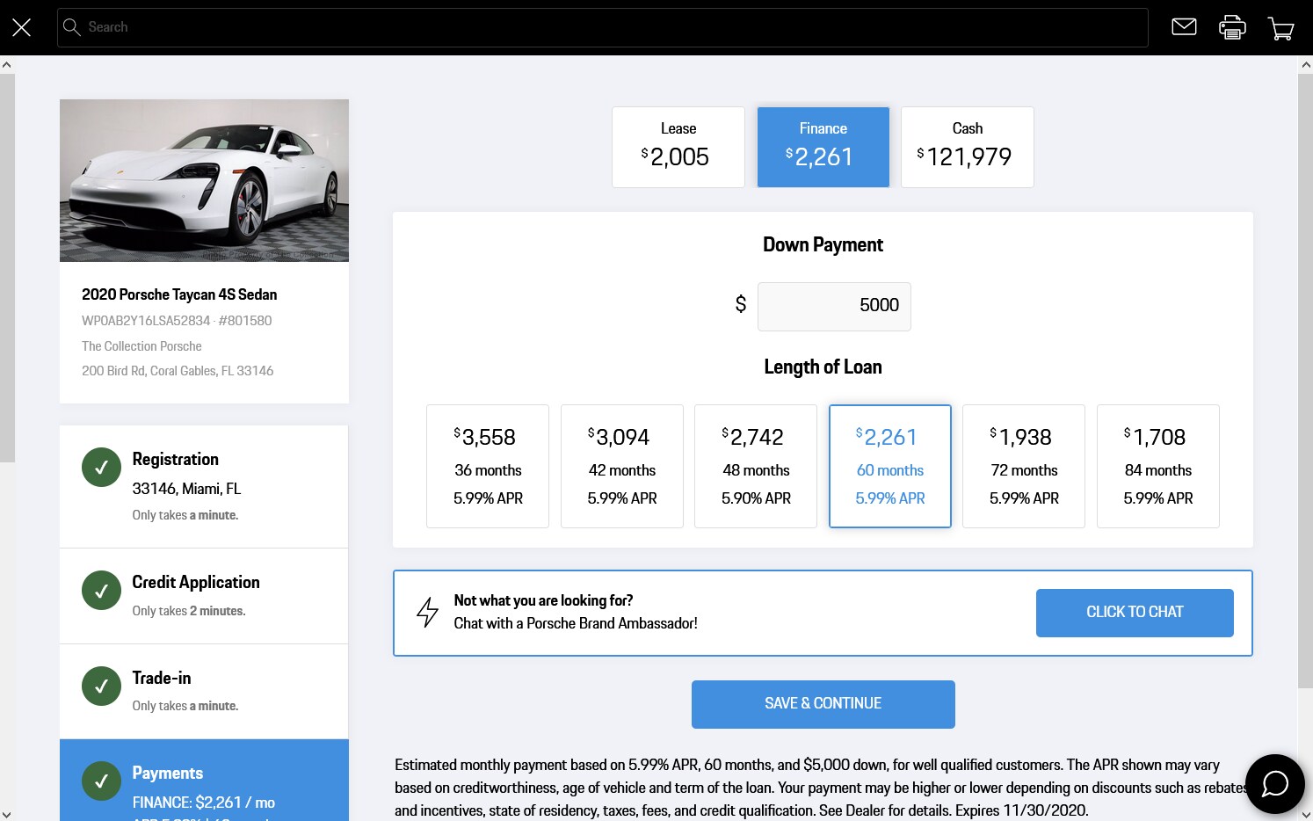Click the 33146, Miami, FL text
Screen dimensions: 1313x821
point(186,489)
